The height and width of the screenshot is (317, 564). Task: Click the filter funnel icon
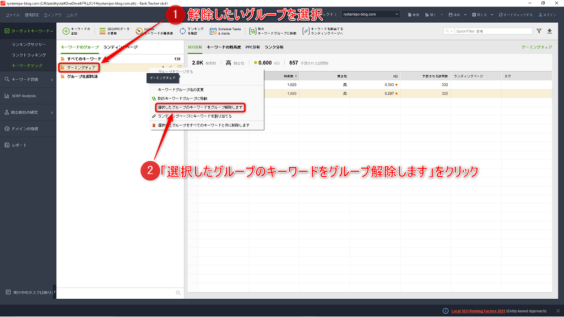click(x=539, y=31)
